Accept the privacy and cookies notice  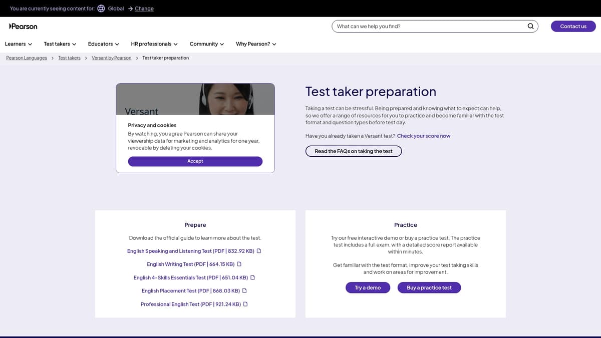tap(195, 161)
